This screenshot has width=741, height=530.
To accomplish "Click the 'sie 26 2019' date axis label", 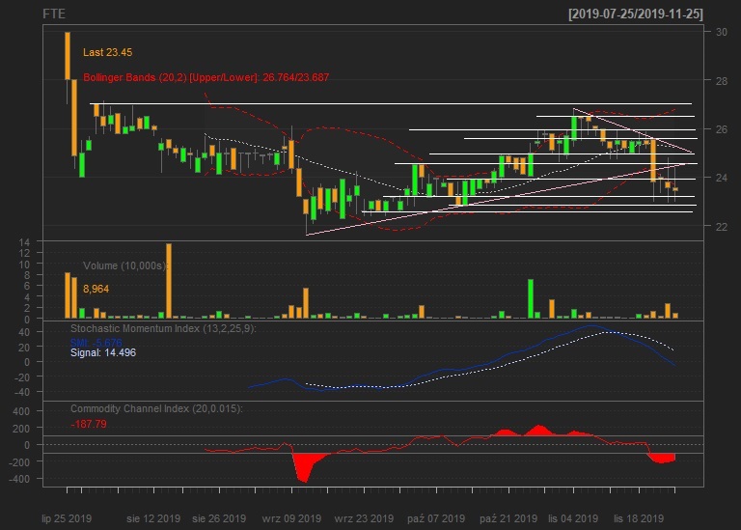I will pyautogui.click(x=219, y=518).
